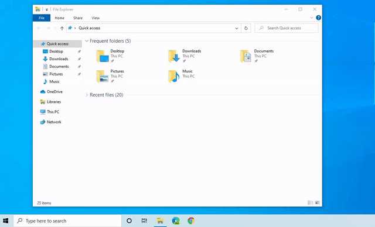Viewport: 375px width, 227px height.
Task: Click the Quick access address bar path
Action: point(90,28)
